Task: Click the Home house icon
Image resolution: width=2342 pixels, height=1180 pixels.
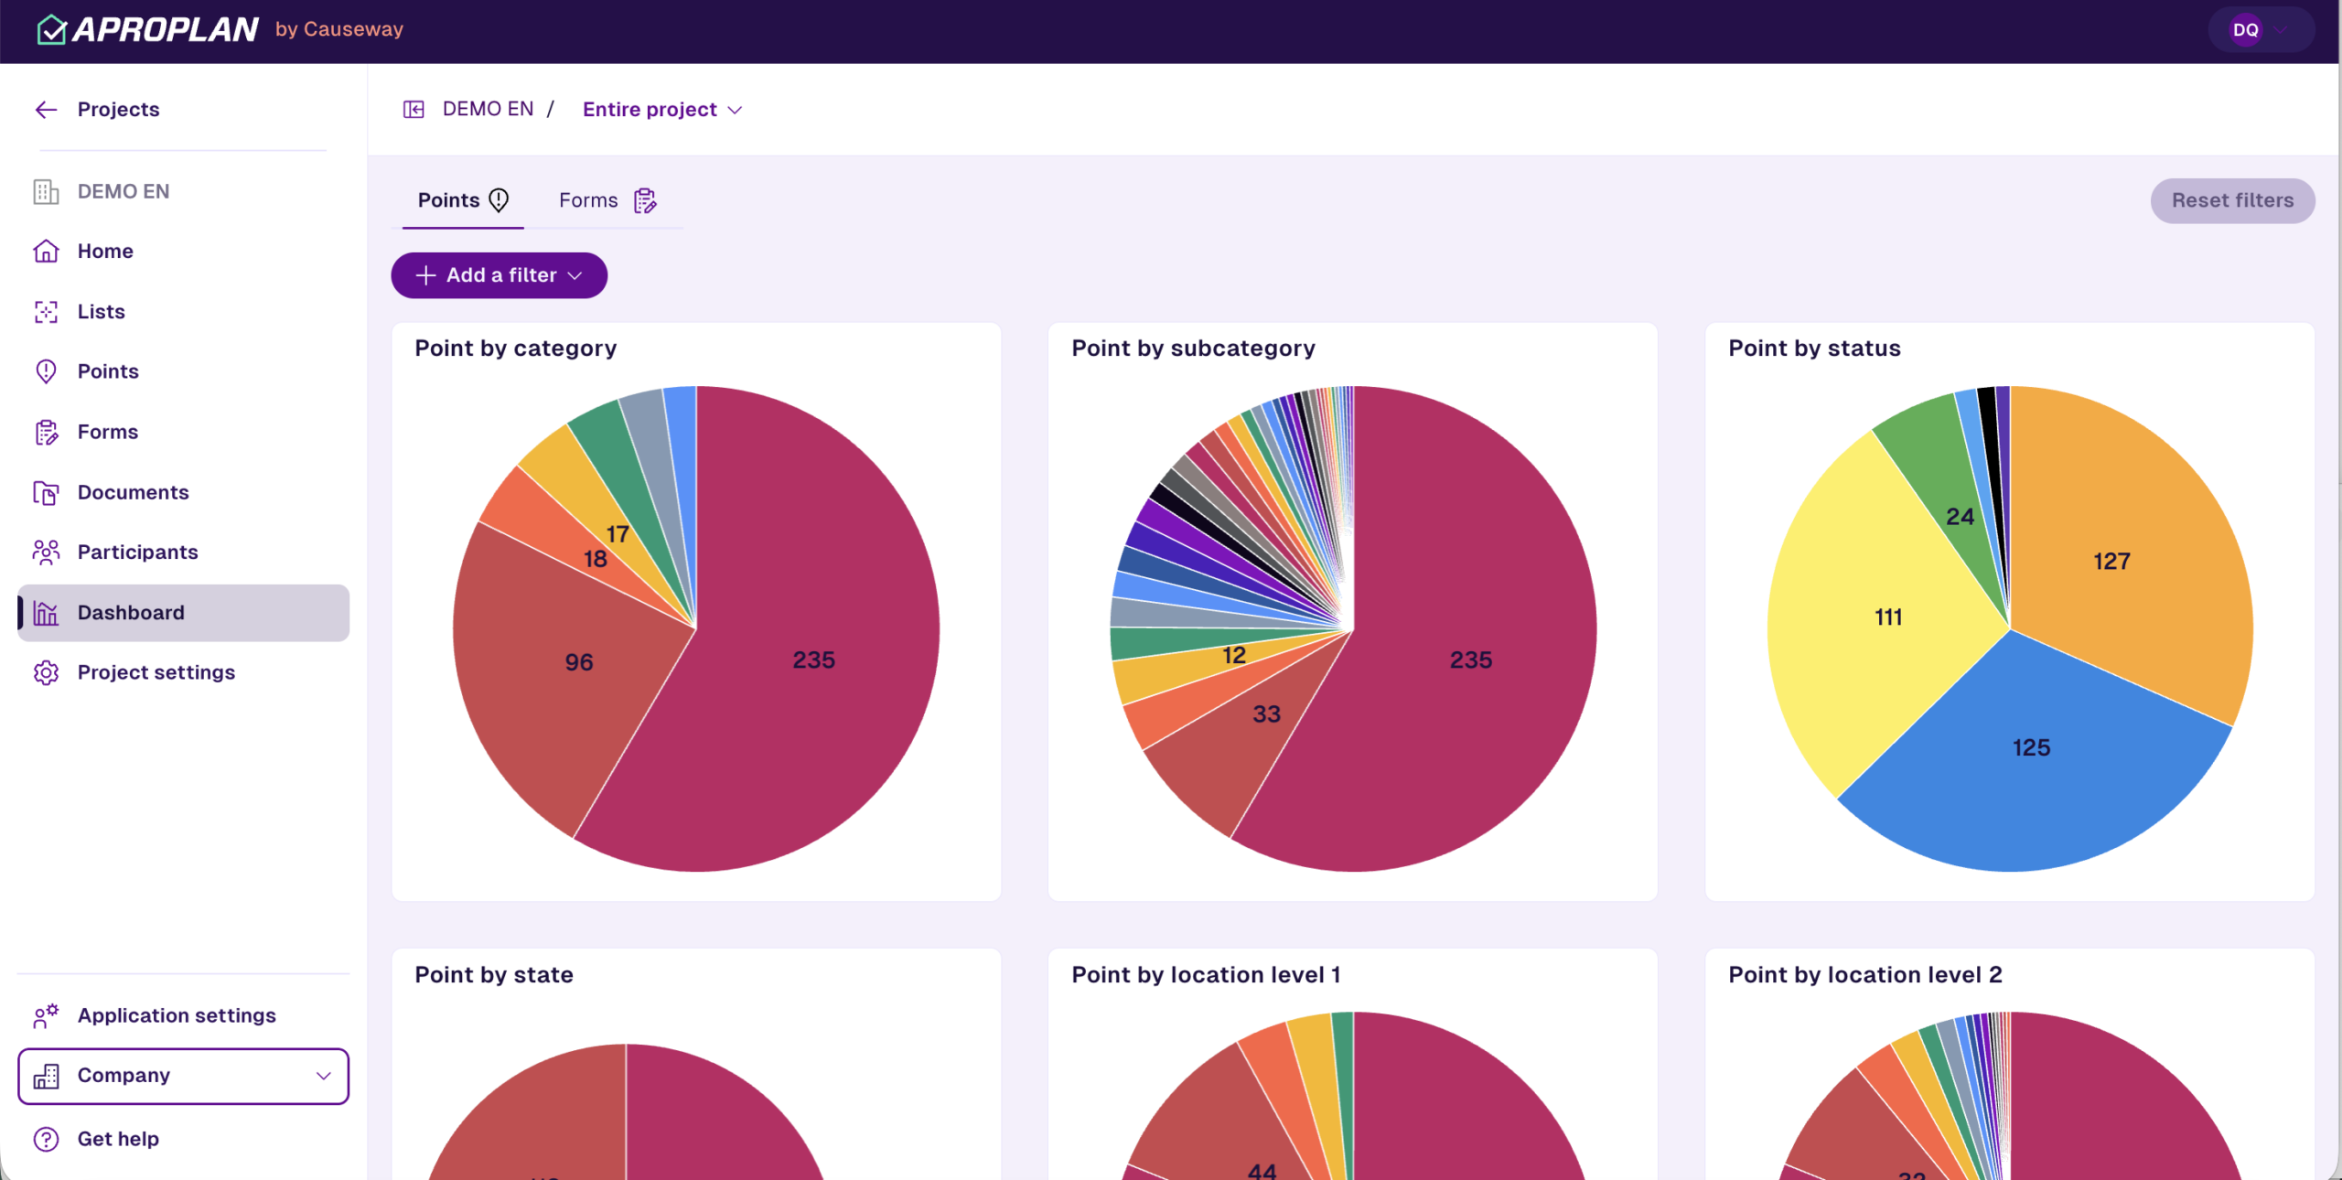Action: click(46, 252)
